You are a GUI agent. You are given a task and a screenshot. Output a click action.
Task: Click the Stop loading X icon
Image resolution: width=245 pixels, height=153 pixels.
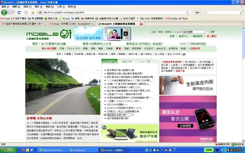point(26,12)
